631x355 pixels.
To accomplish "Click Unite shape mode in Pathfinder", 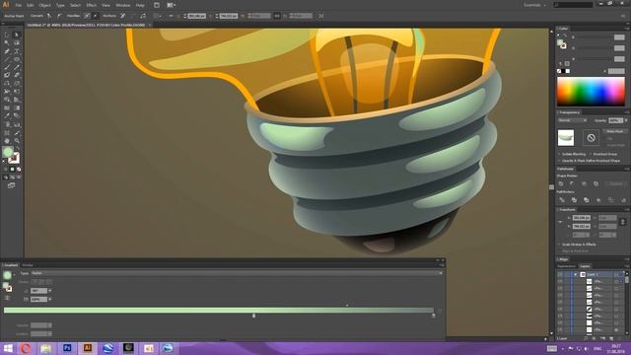I will (x=561, y=184).
